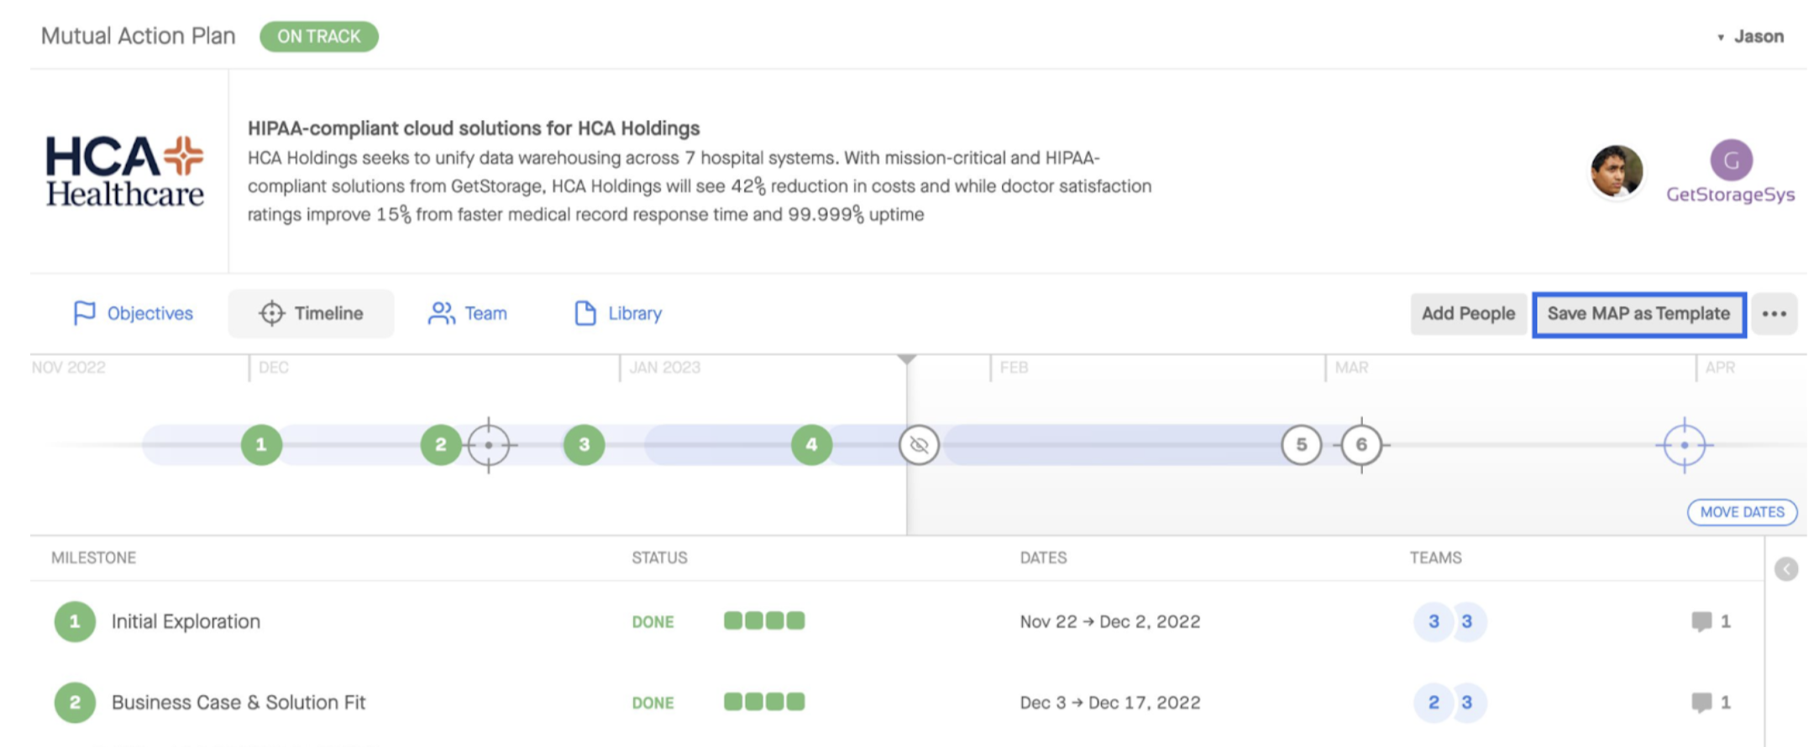Select milestone 3 marker on timeline
The width and height of the screenshot is (1814, 747).
tap(585, 445)
